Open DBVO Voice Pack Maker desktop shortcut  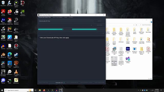click(x=3, y=73)
